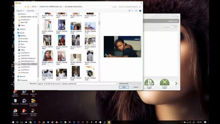
Task: Click the File name input field
Action: 77,84
